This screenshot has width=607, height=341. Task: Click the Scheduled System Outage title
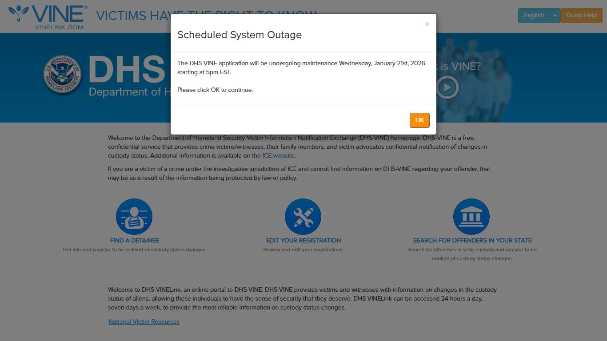click(240, 35)
